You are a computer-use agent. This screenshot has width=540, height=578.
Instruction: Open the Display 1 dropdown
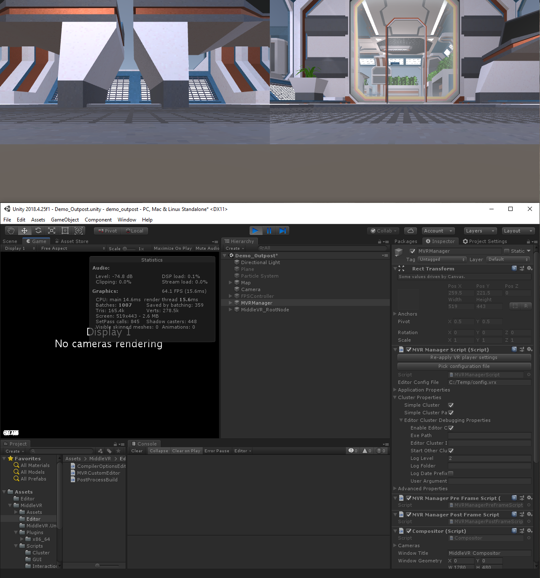point(19,248)
